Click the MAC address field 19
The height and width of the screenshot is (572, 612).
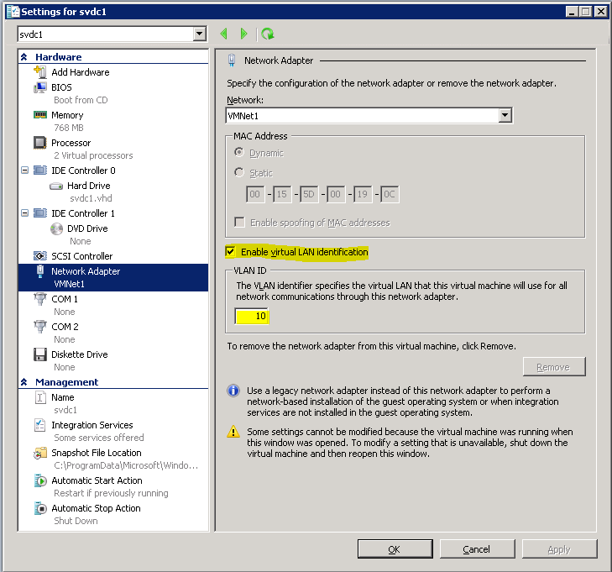tap(363, 194)
